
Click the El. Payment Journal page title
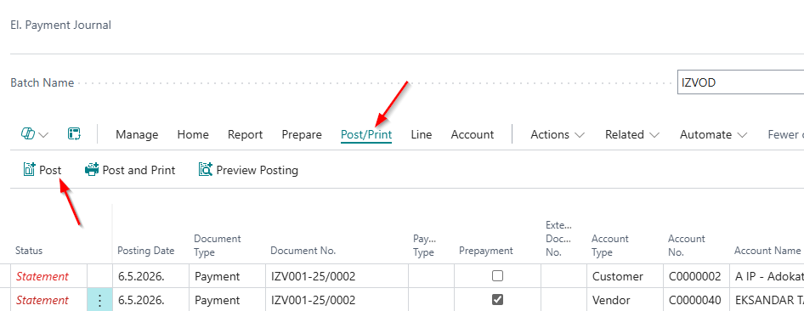coord(61,25)
